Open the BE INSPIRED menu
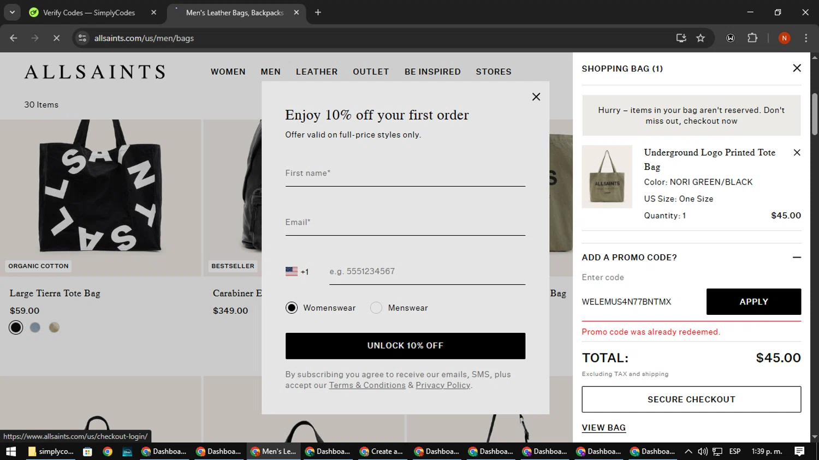Image resolution: width=819 pixels, height=460 pixels. point(432,71)
